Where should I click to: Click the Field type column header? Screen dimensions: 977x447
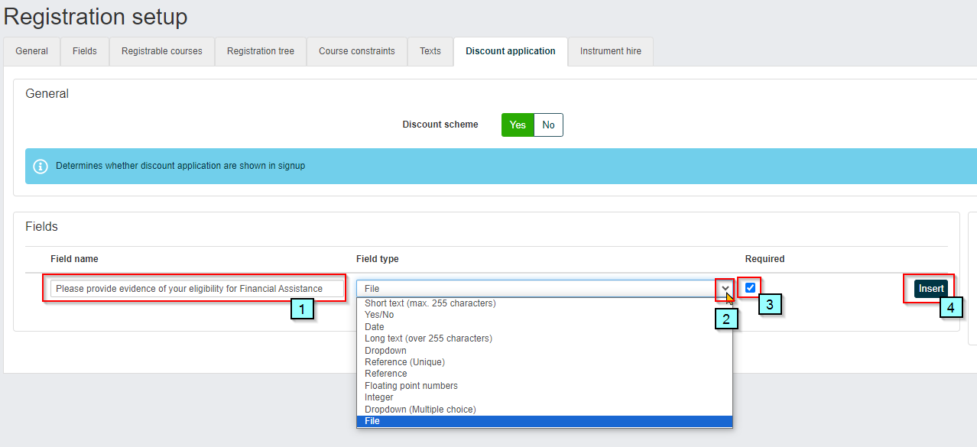pos(378,259)
